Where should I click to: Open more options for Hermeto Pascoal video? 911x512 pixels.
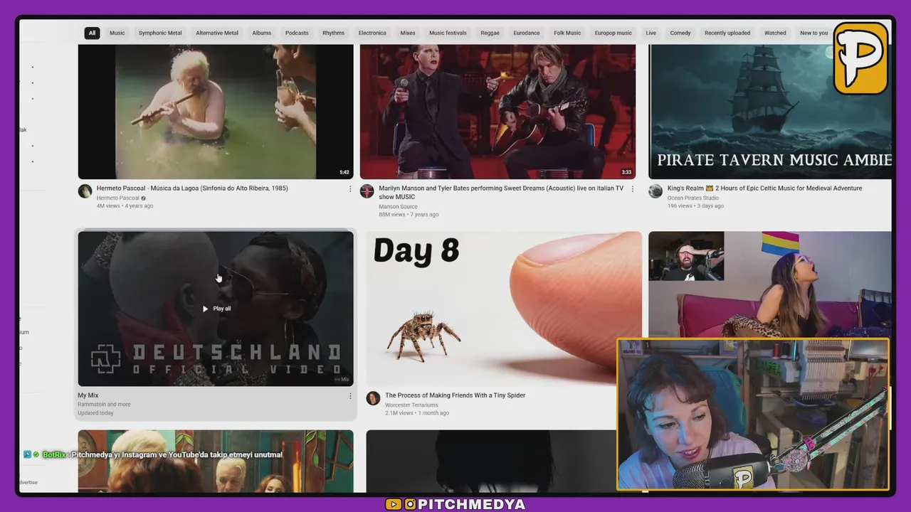tap(350, 189)
